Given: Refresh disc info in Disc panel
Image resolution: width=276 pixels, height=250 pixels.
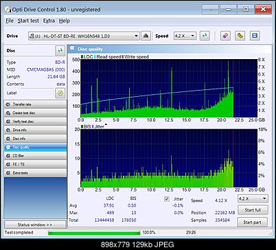Looking at the screenshot, I should point(60,51).
